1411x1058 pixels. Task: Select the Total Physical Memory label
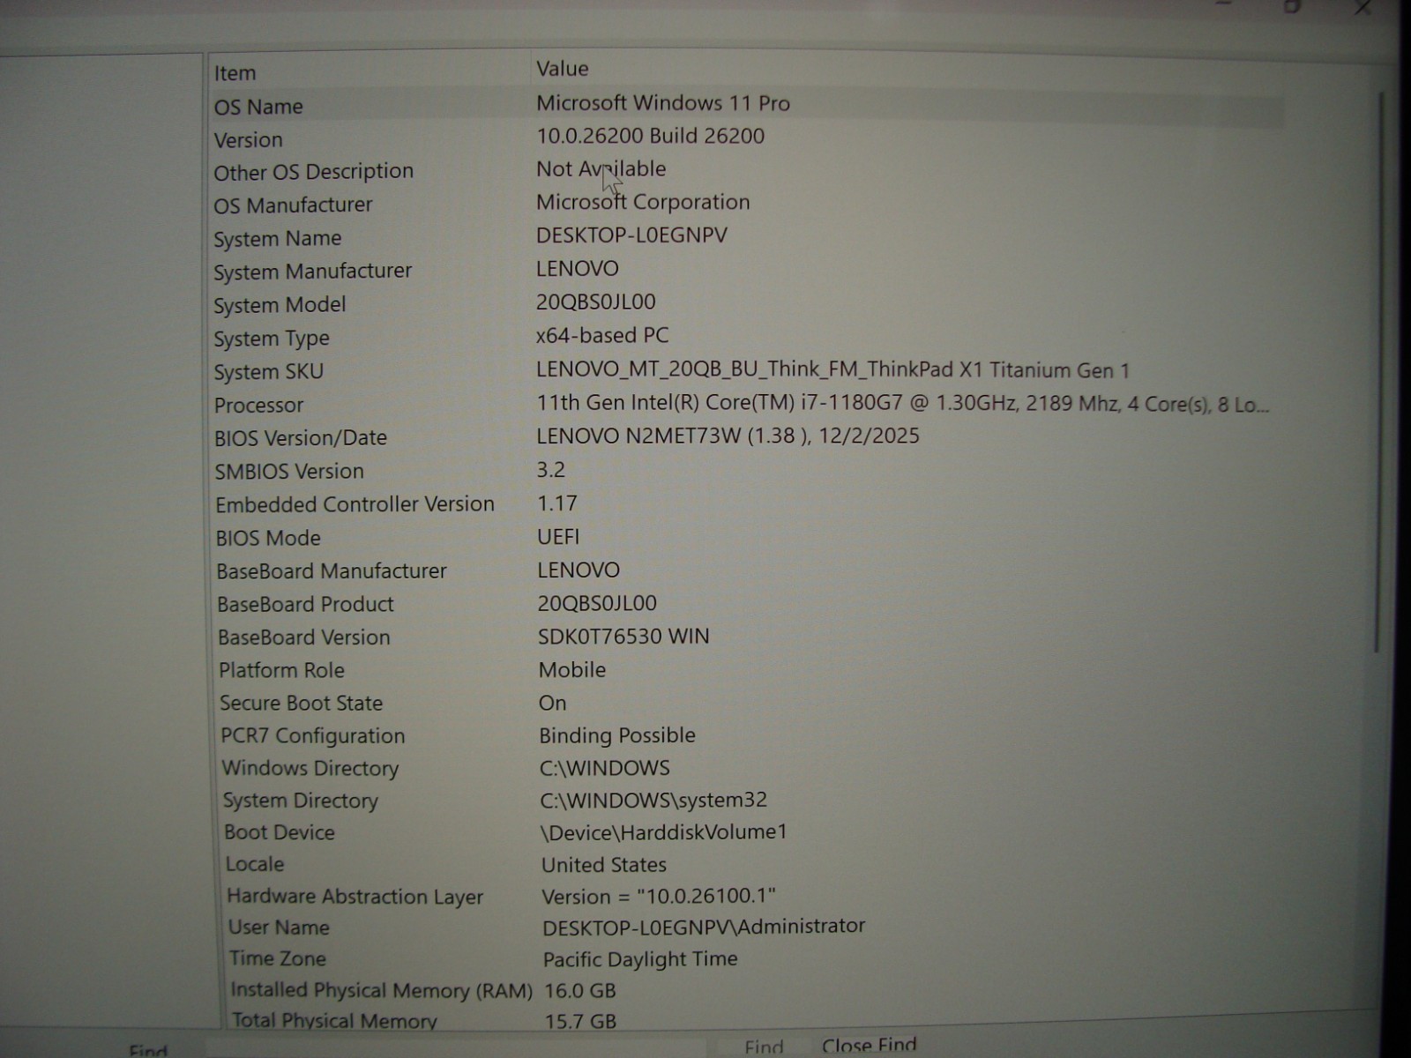334,1021
